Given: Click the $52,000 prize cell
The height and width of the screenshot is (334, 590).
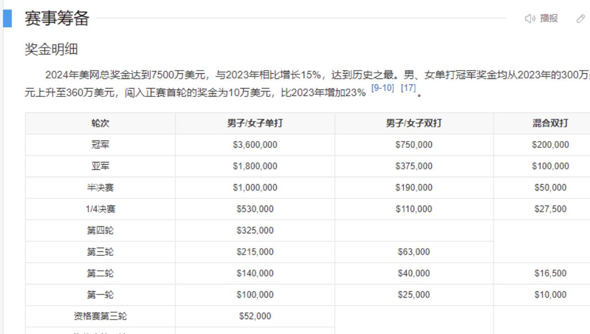Looking at the screenshot, I should pos(255,316).
